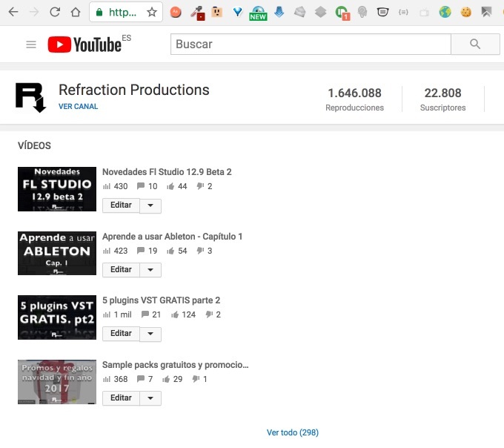Click the 423 views count for Ableton video
504x448 pixels.
pos(116,251)
